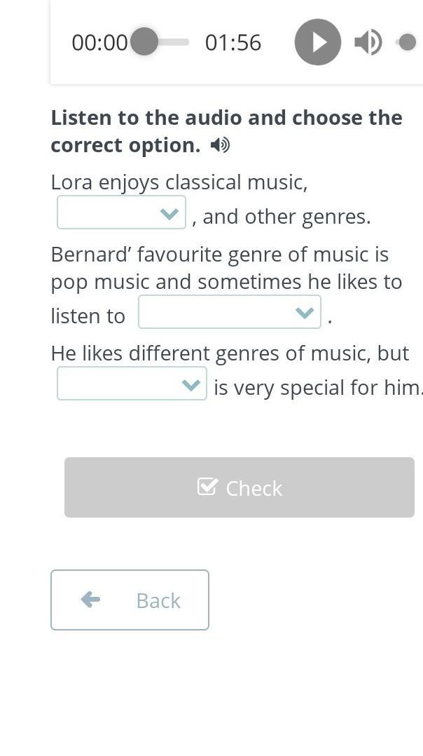
Task: Open dropdown before "is very special"
Action: point(132,384)
